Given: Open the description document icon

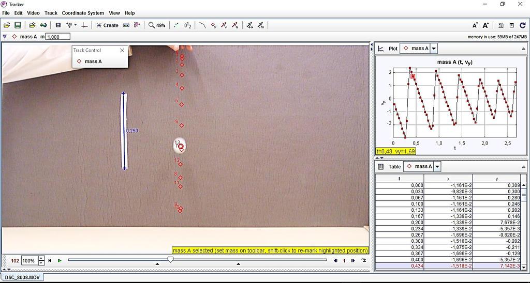Looking at the screenshot, I should click(x=512, y=25).
